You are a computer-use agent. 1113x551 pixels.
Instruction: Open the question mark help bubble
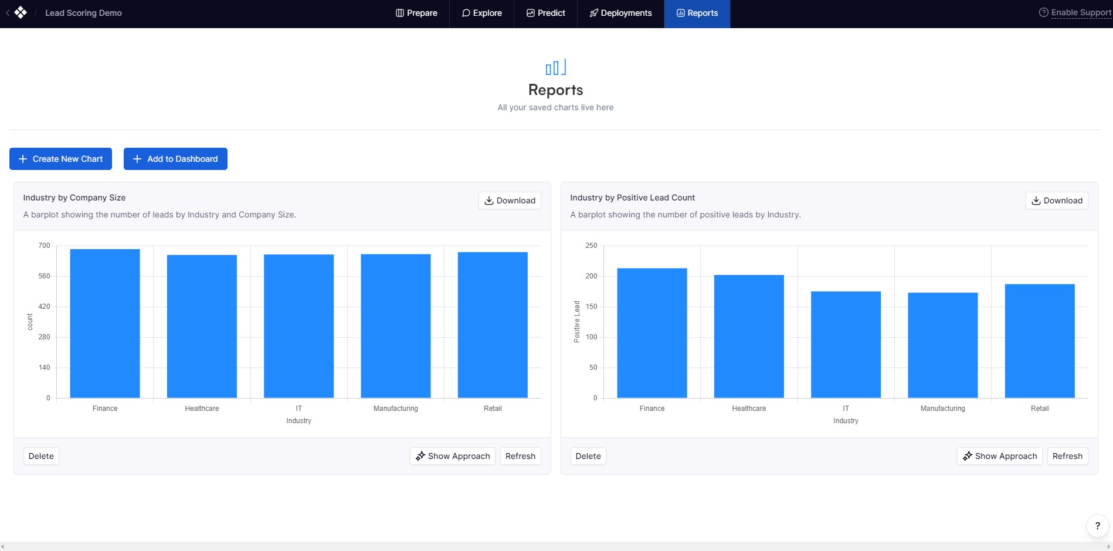pos(1097,526)
